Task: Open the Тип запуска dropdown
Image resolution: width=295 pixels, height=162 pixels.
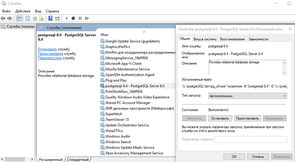Action: click(x=247, y=96)
